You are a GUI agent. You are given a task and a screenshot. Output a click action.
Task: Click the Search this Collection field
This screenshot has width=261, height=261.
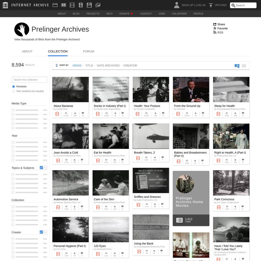click(29, 80)
